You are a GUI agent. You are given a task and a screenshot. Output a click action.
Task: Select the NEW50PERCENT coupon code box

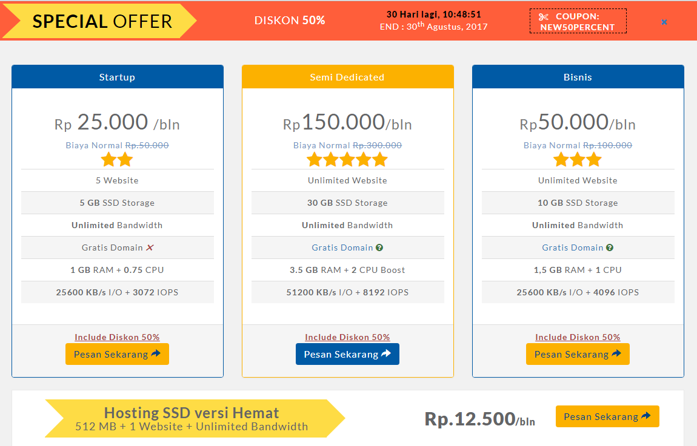pos(578,21)
